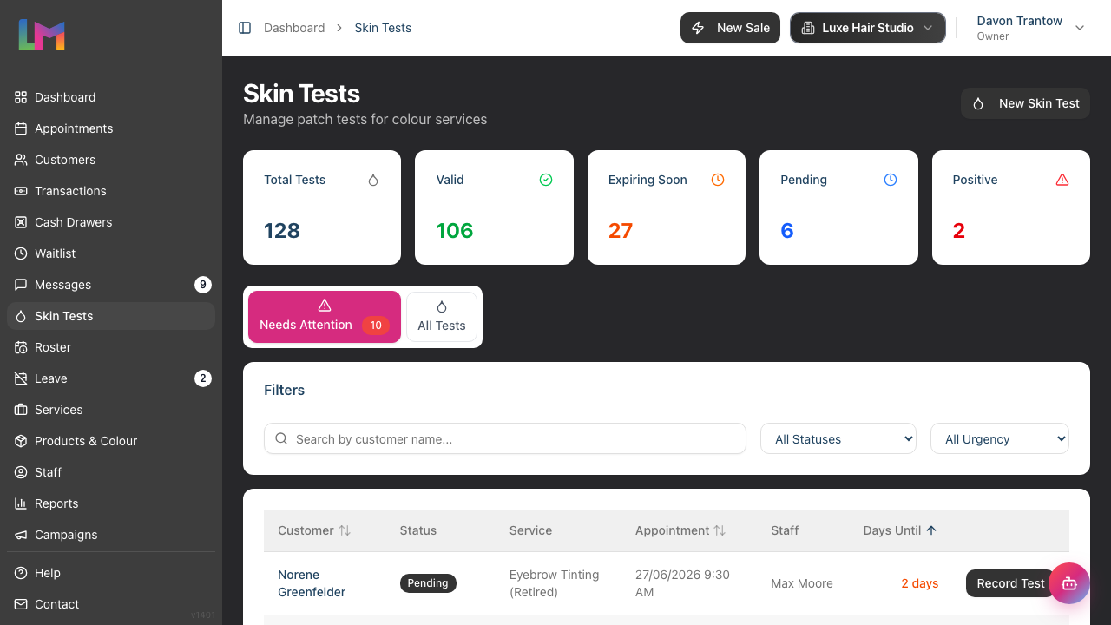The width and height of the screenshot is (1111, 625).
Task: Click the Expiring Soon count 27
Action: coord(621,231)
